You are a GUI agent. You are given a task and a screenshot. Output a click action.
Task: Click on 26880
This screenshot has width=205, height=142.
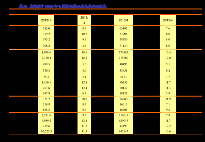[123, 99]
